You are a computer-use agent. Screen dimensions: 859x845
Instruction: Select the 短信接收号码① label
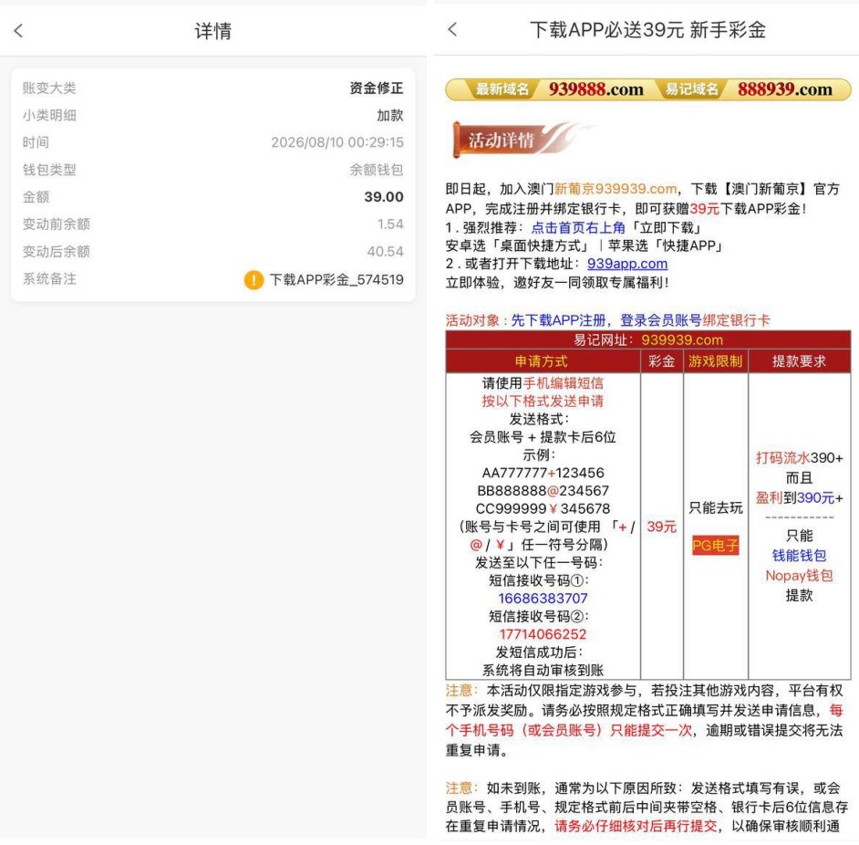pyautogui.click(x=539, y=580)
